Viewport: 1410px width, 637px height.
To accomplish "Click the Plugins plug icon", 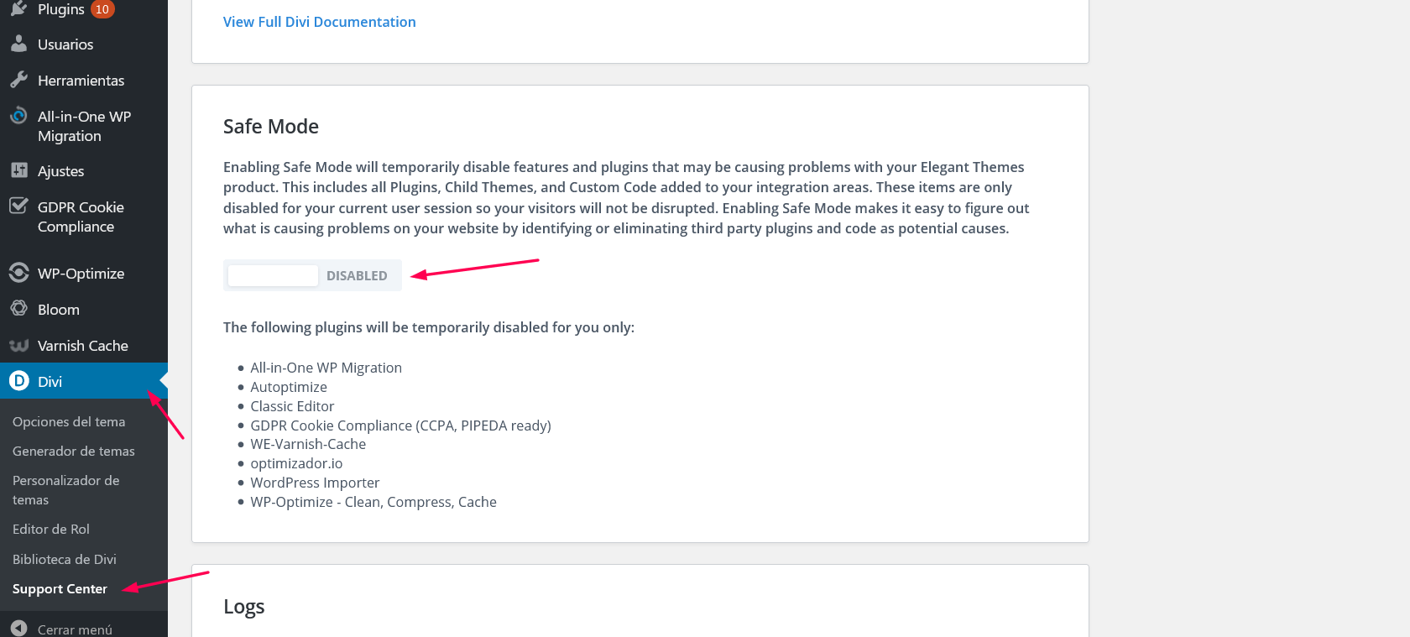I will click(x=18, y=8).
